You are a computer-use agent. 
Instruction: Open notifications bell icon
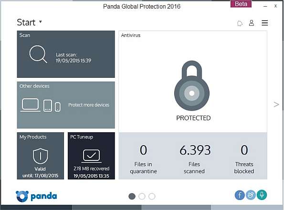(240, 23)
